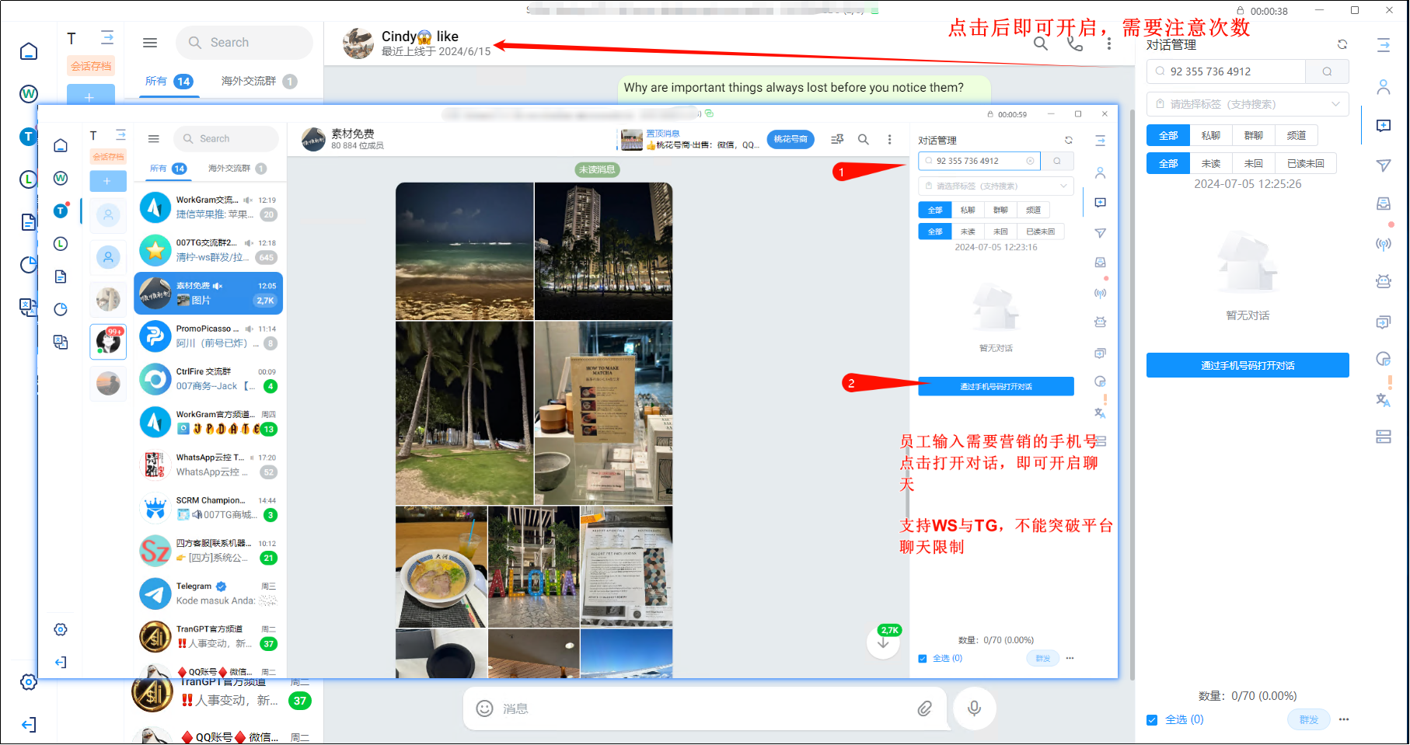
Task: Toggle 全选 checkbox in back window
Action: click(1152, 720)
